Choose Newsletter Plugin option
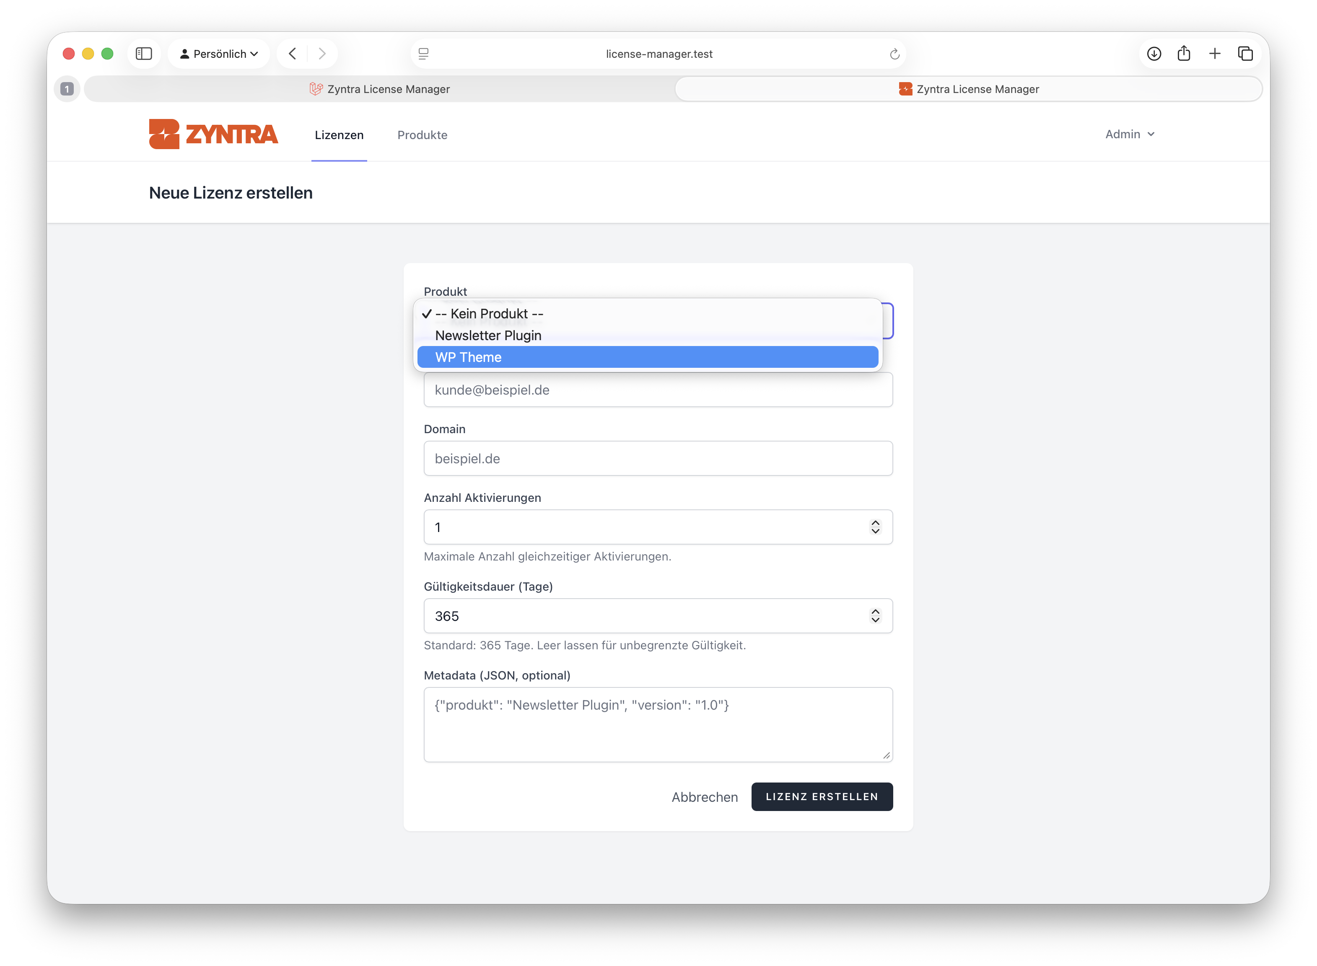This screenshot has height=966, width=1317. coord(488,336)
